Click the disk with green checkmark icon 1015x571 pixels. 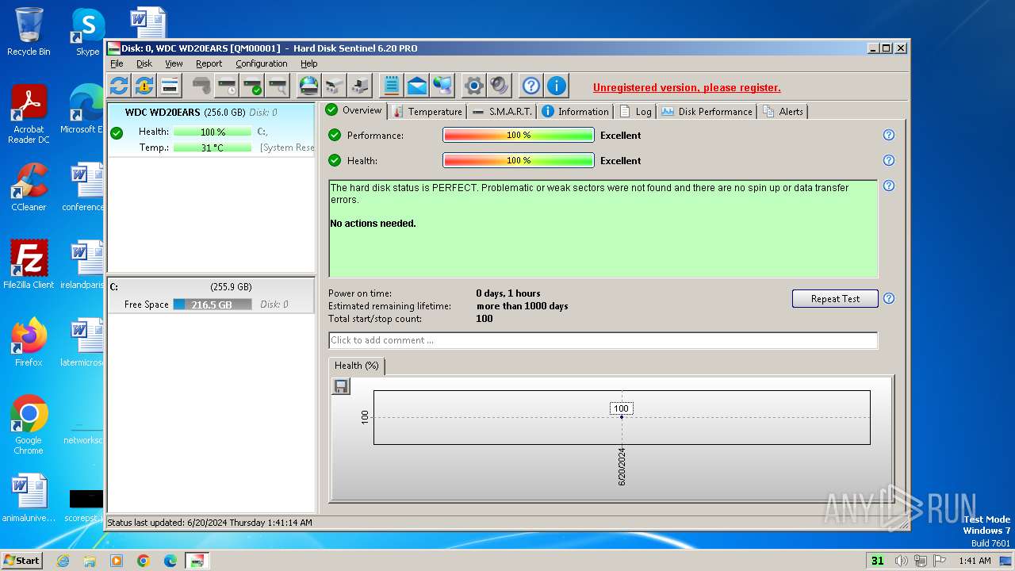click(252, 86)
